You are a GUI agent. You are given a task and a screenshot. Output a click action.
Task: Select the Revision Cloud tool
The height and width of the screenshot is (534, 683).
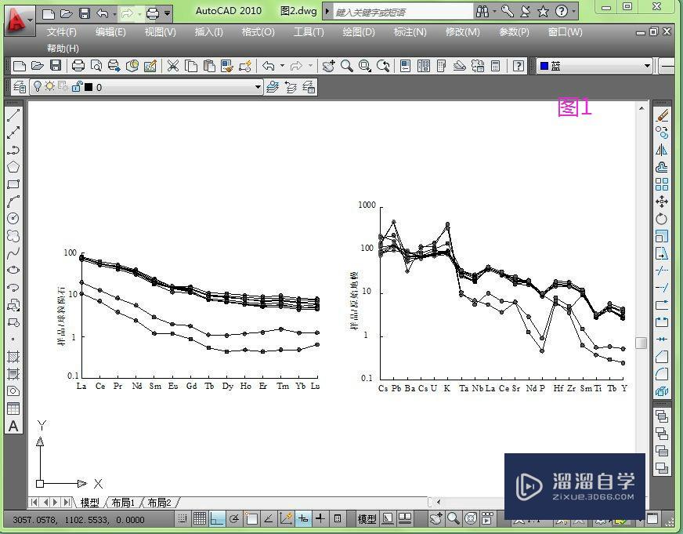[x=13, y=236]
